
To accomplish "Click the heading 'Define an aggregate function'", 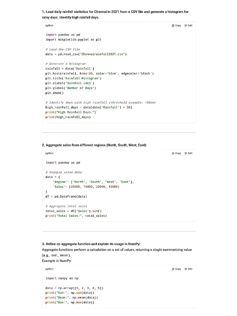I will [x=91, y=244].
